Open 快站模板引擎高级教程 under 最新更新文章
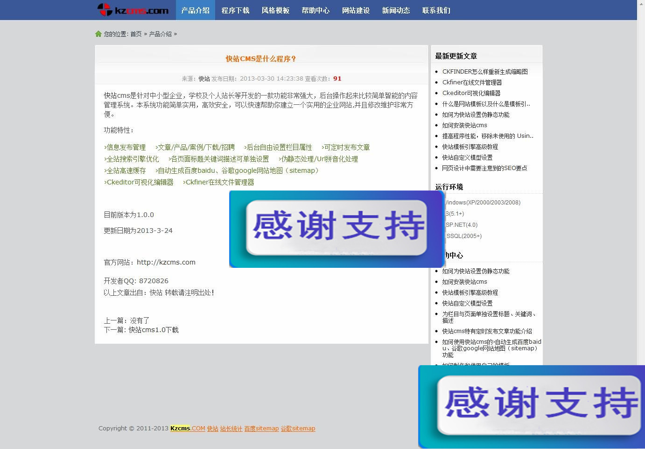This screenshot has height=449, width=645. 470,147
